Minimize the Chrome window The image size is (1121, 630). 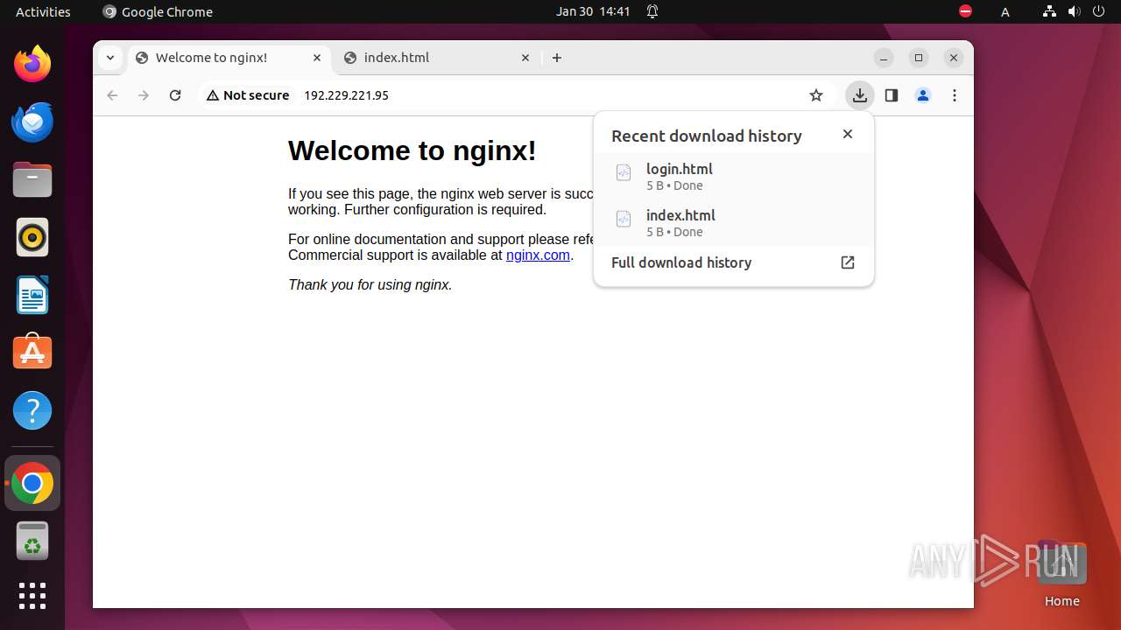point(884,58)
